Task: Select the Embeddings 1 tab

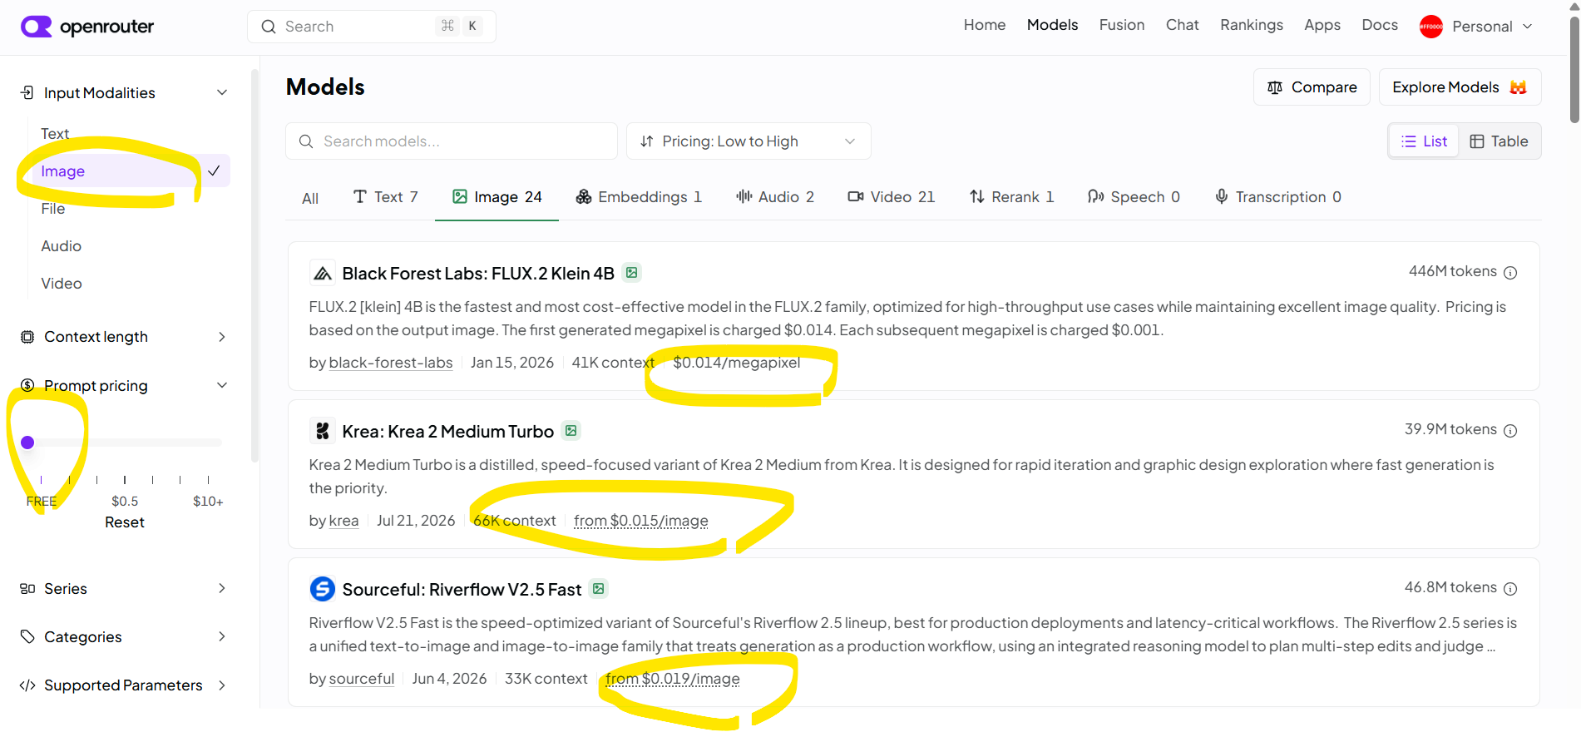Action: click(639, 197)
